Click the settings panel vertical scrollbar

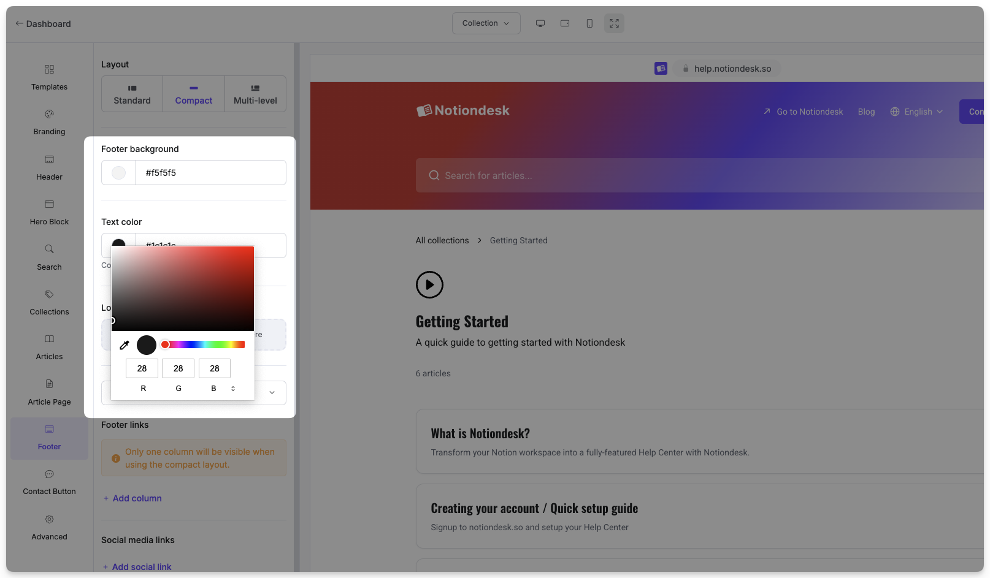pos(297,306)
